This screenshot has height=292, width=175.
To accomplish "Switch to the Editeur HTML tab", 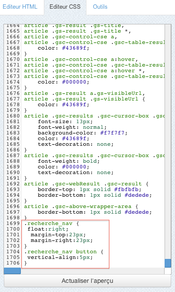I will point(20,7).
